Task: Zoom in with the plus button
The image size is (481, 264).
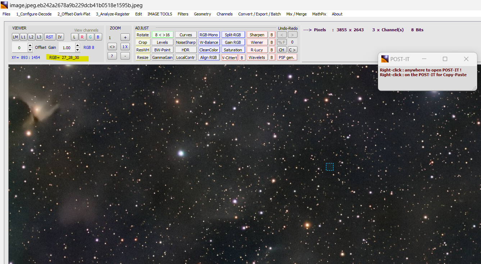Action: tap(125, 37)
